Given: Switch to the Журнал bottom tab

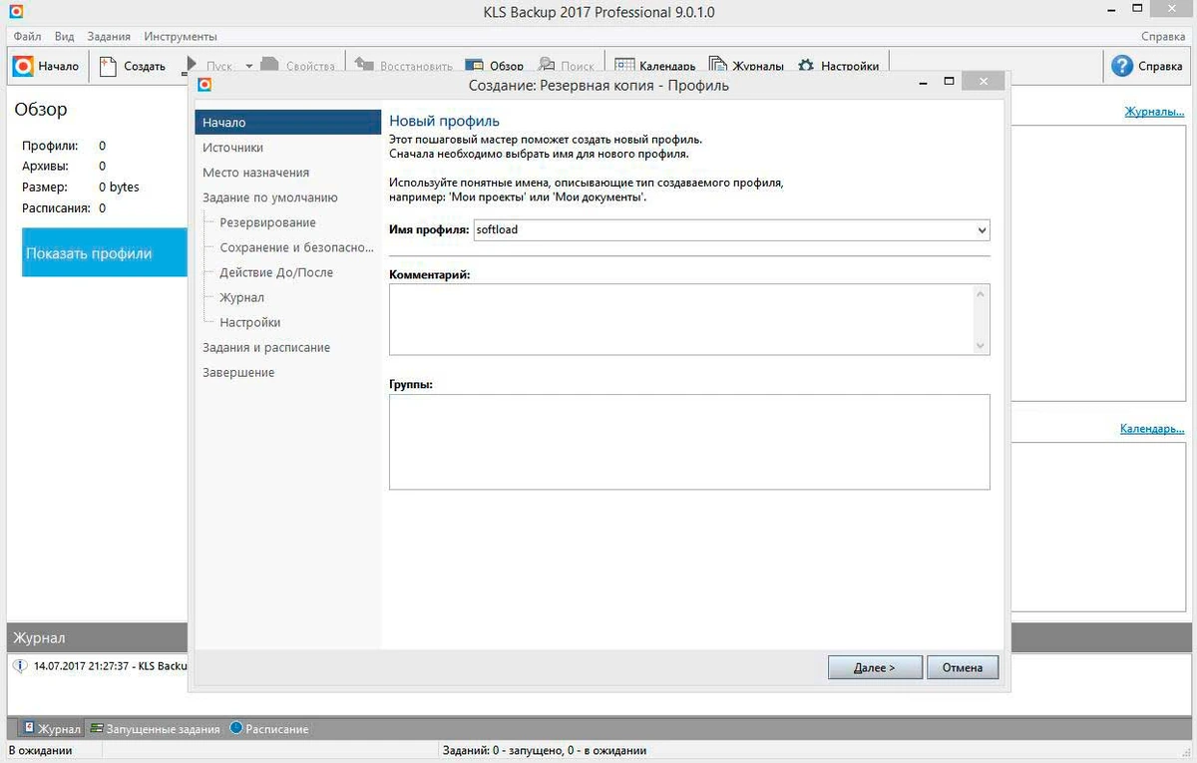Looking at the screenshot, I should (51, 729).
